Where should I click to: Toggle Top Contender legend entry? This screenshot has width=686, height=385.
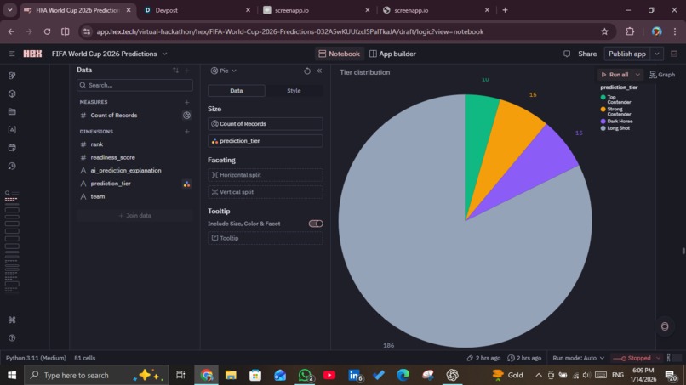pyautogui.click(x=616, y=99)
